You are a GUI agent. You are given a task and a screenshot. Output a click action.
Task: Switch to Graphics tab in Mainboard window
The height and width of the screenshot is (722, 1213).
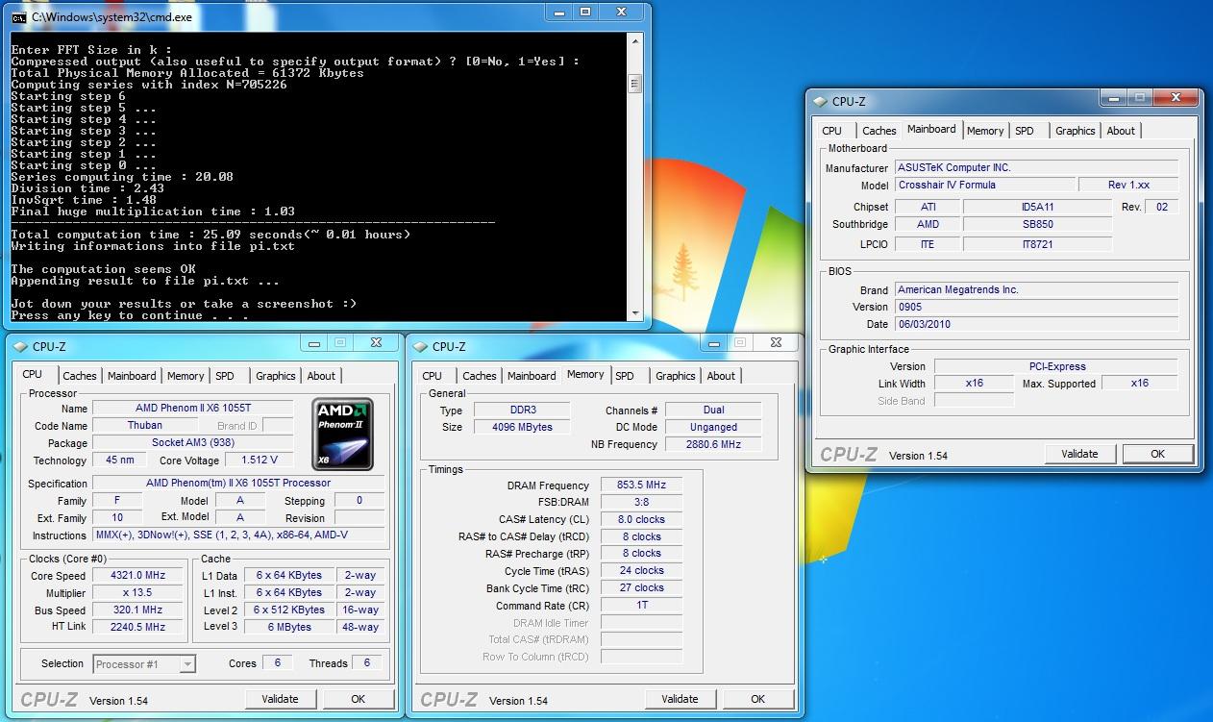[x=1076, y=131]
